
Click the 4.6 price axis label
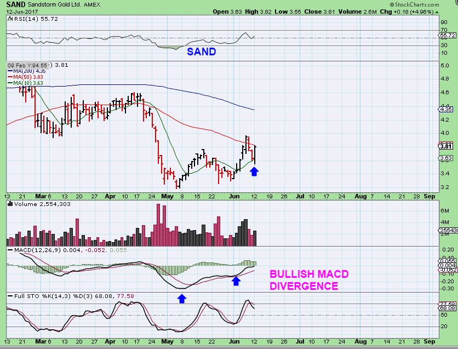444,92
